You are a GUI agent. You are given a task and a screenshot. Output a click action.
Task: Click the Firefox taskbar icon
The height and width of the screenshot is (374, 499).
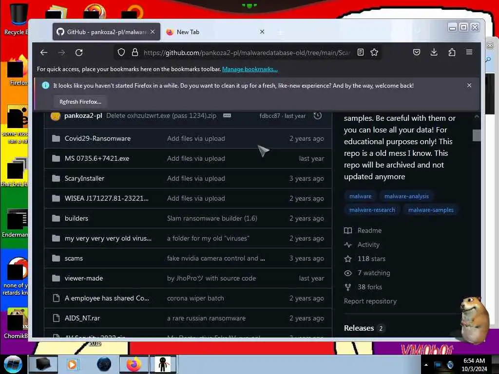pyautogui.click(x=134, y=364)
